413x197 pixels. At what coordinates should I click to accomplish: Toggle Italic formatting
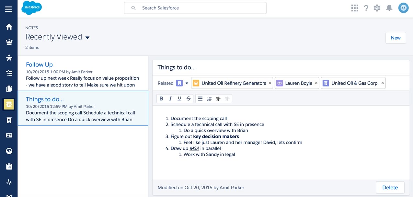click(170, 99)
